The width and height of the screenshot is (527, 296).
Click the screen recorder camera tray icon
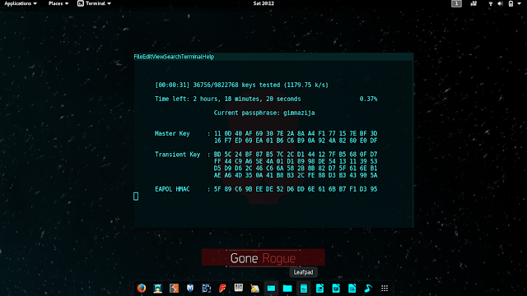point(473,3)
